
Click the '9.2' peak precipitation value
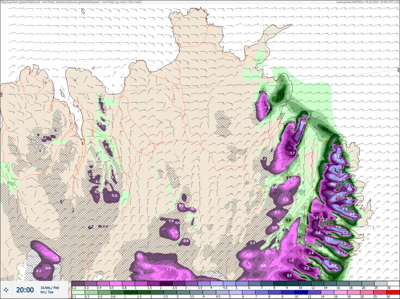click(335, 170)
